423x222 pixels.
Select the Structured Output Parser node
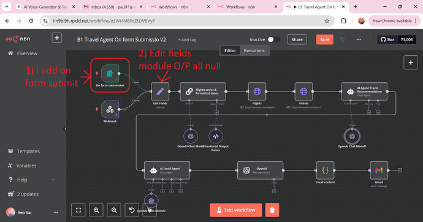[216, 136]
